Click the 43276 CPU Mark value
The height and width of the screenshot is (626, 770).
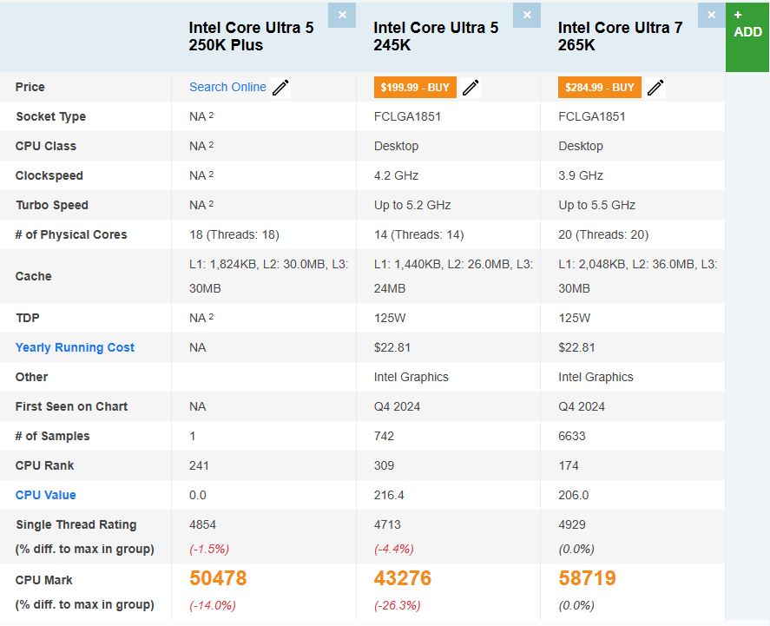401,577
